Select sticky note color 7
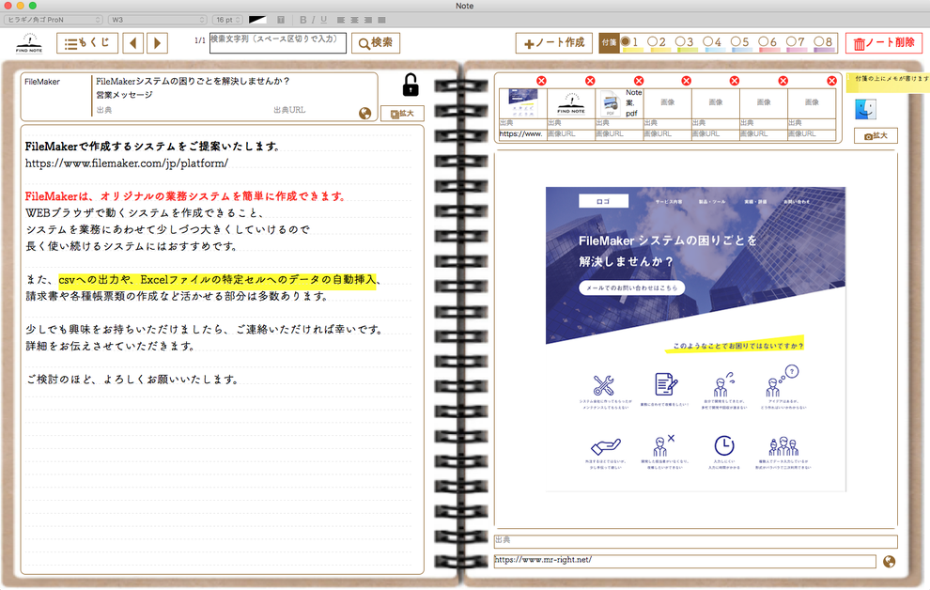The width and height of the screenshot is (930, 590). point(796,42)
